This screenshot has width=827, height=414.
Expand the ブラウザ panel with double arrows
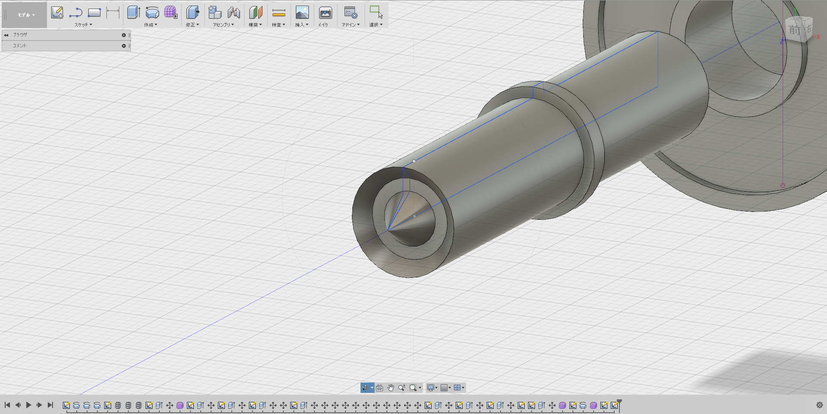coord(6,35)
